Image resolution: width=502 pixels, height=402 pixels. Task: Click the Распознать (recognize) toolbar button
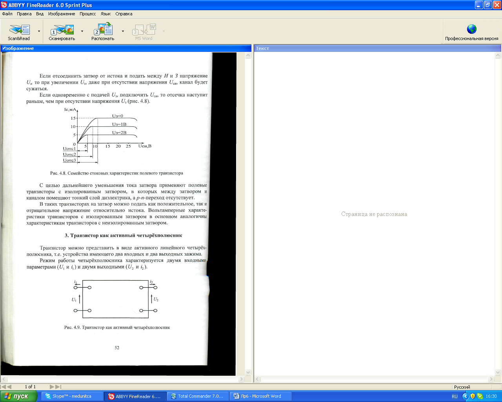(x=103, y=32)
